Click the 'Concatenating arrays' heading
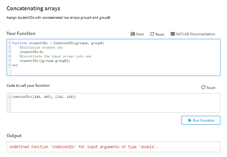This screenshot has height=157, width=227. 33,8
